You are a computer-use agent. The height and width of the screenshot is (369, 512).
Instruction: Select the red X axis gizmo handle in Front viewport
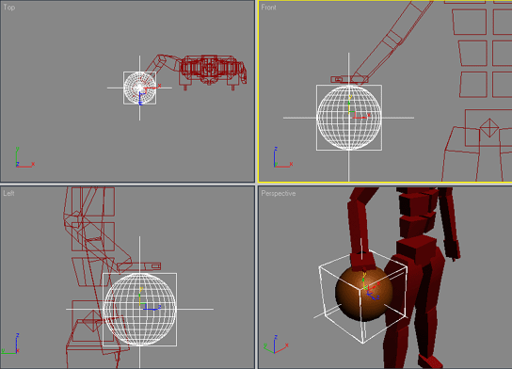click(x=362, y=116)
